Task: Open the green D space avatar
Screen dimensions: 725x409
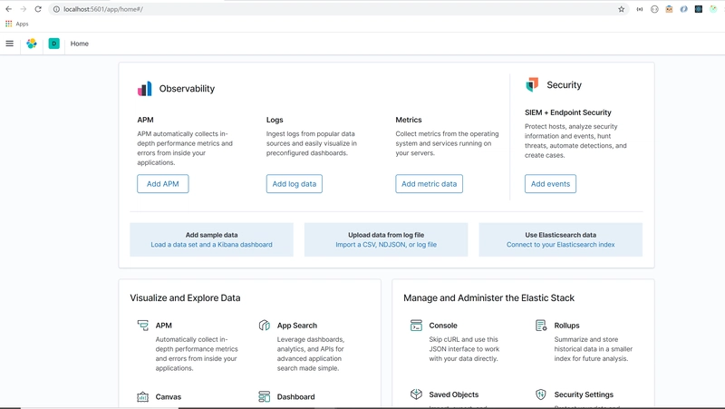Action: (54, 44)
